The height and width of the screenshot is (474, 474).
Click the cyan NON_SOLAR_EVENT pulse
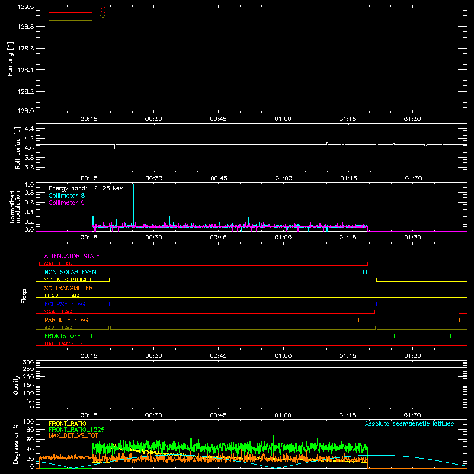365,272
